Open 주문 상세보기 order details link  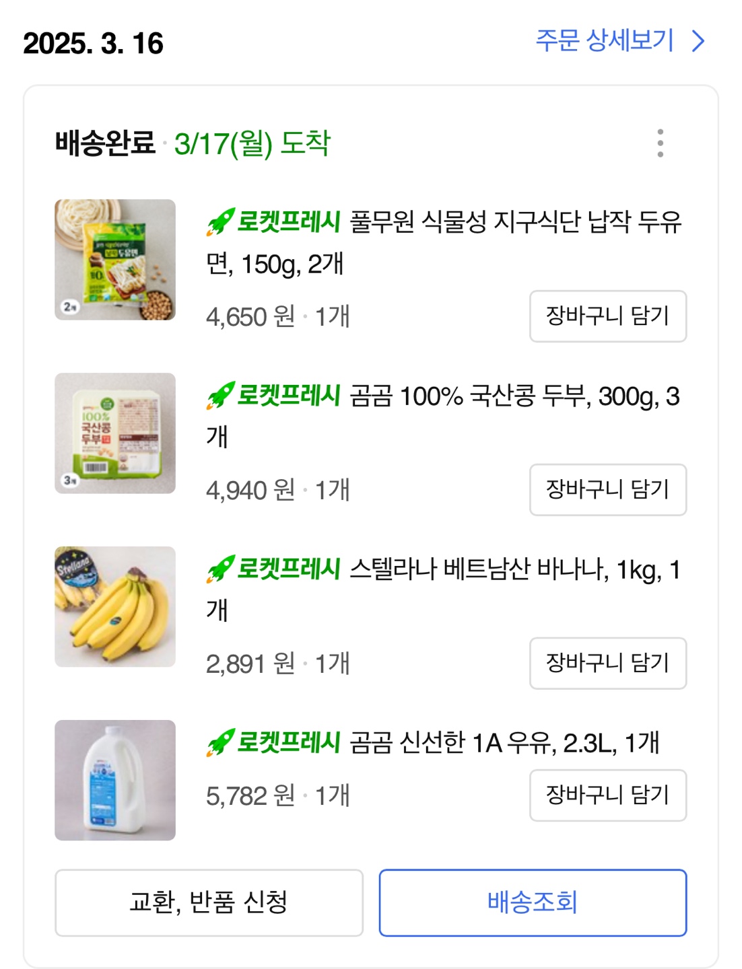click(x=604, y=41)
